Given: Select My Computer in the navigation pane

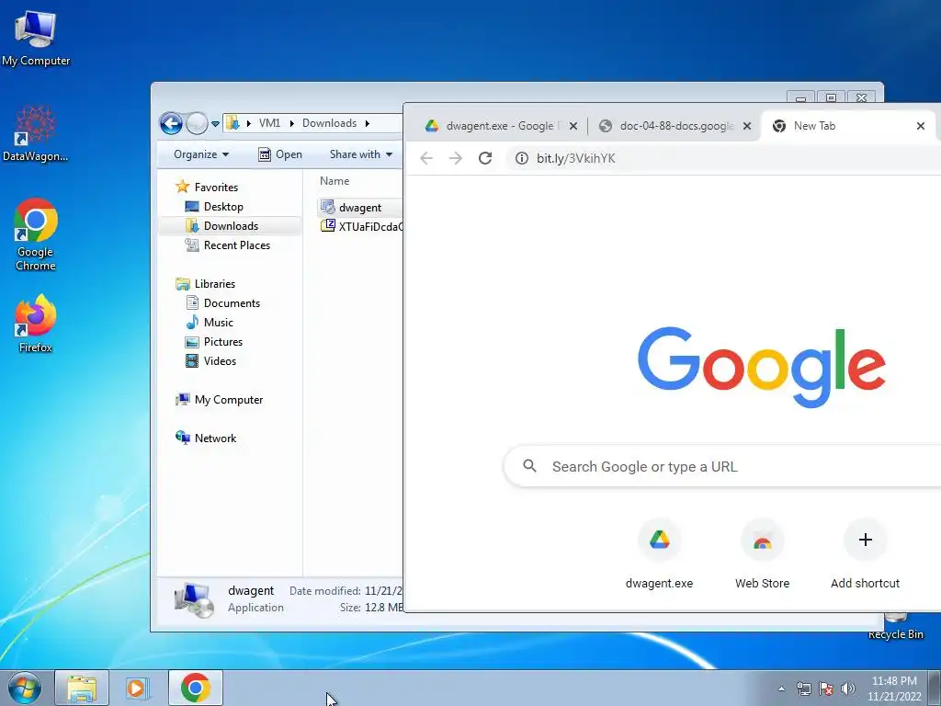Looking at the screenshot, I should [219, 400].
